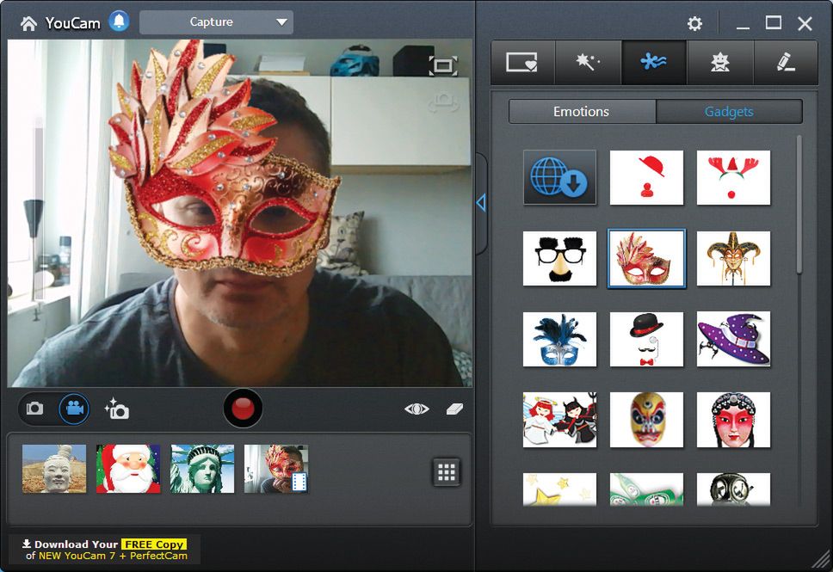This screenshot has height=572, width=833.
Task: Open magic wand particle effects tab
Action: 588,63
